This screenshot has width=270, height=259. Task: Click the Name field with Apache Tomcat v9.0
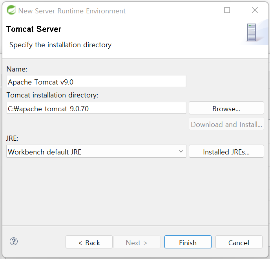point(96,81)
